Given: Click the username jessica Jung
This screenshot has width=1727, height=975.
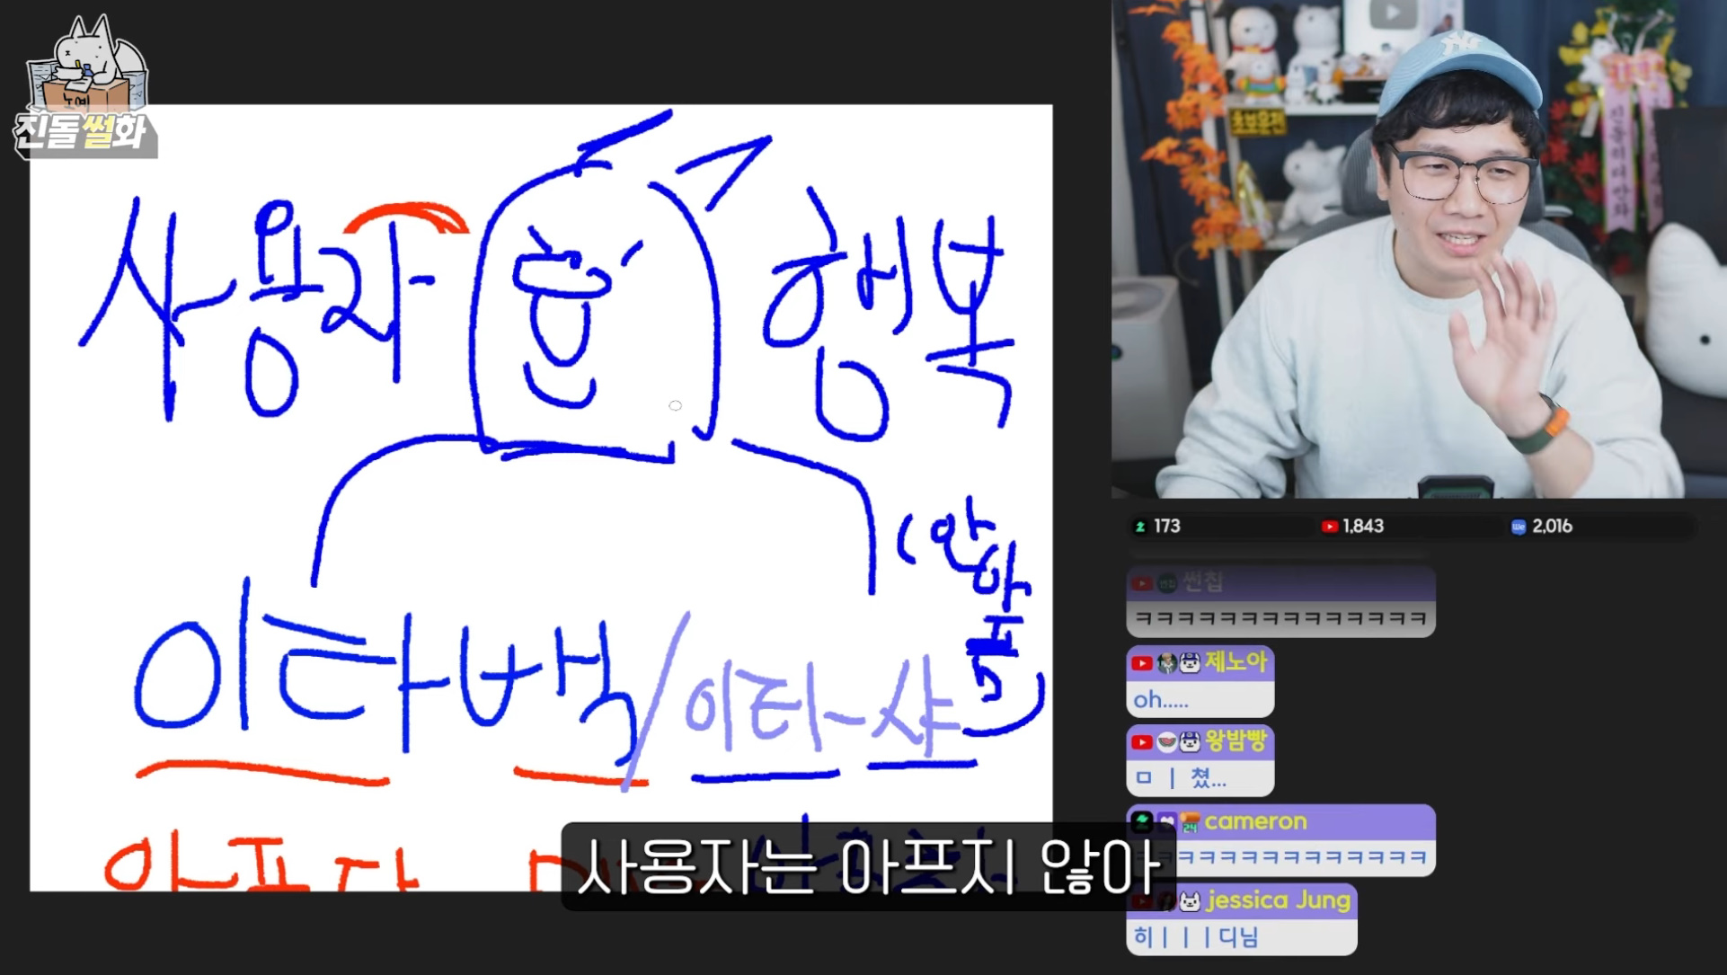Looking at the screenshot, I should coord(1279,900).
